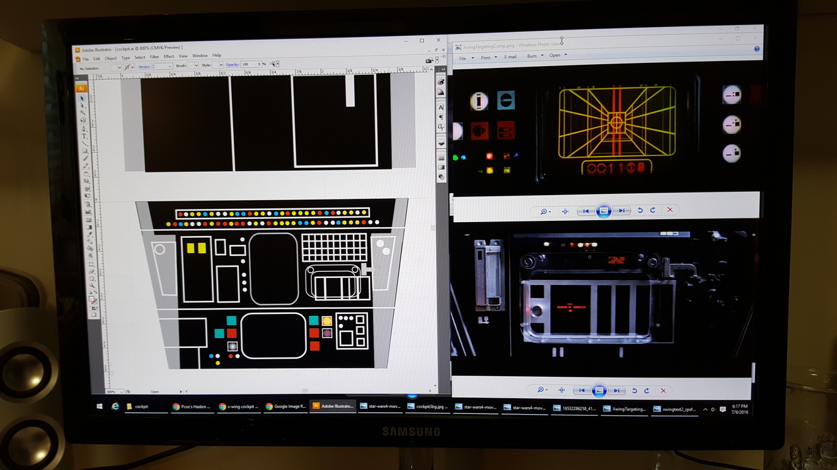The image size is (837, 470).
Task: Select the Pencil tool
Action: coord(86,165)
